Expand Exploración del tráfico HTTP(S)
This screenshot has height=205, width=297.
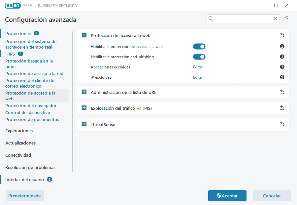click(84, 108)
